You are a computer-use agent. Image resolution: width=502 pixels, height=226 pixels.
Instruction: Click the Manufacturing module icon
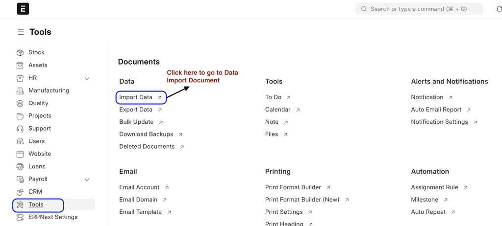pos(20,90)
